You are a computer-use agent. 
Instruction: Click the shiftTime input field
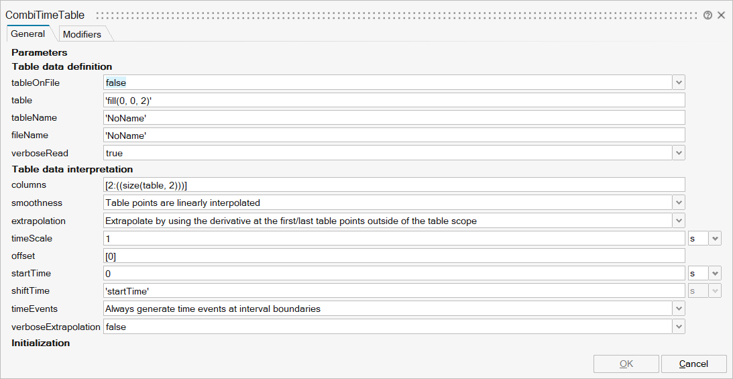[394, 290]
